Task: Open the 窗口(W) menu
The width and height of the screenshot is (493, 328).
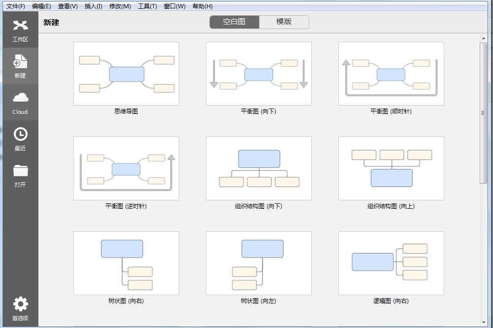Action: tap(175, 6)
